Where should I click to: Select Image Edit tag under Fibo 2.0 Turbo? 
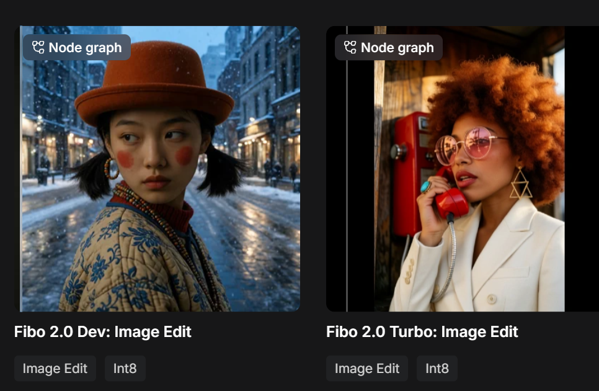pos(367,369)
